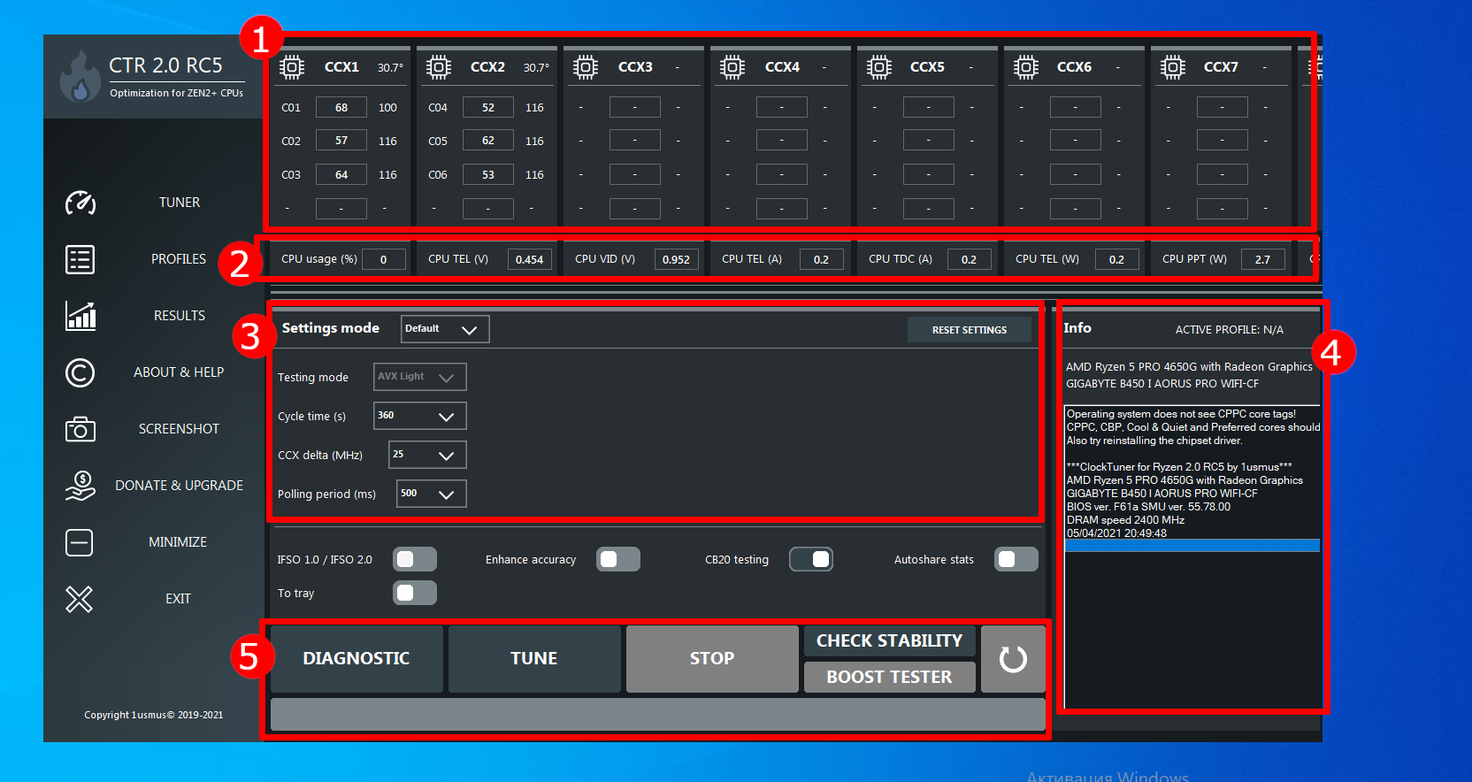This screenshot has height=782, width=1472.
Task: Click the progress bar below DIAGNOSTIC
Action: pyautogui.click(x=657, y=715)
